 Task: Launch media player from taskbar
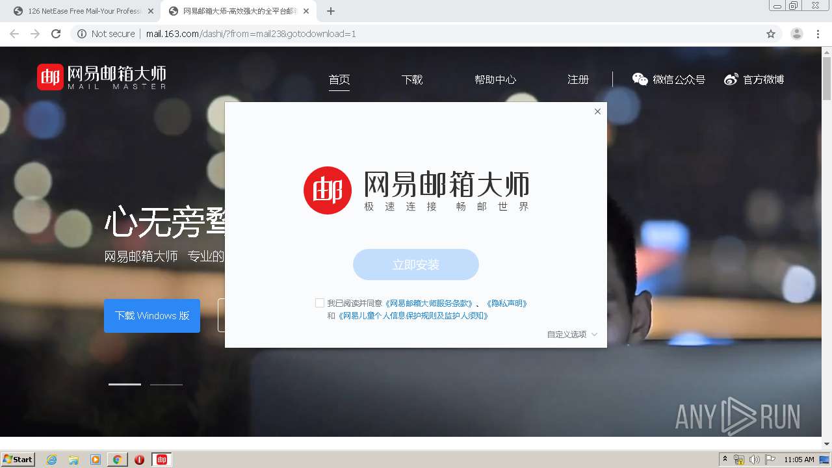point(96,460)
